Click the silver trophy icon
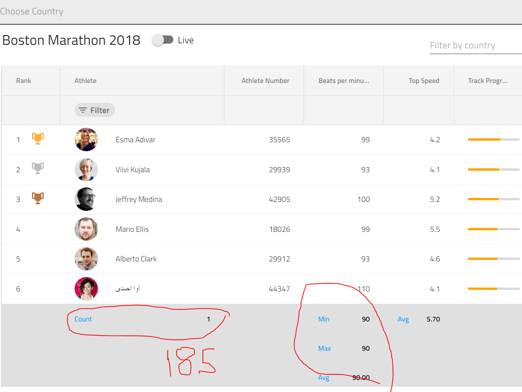 pyautogui.click(x=38, y=168)
